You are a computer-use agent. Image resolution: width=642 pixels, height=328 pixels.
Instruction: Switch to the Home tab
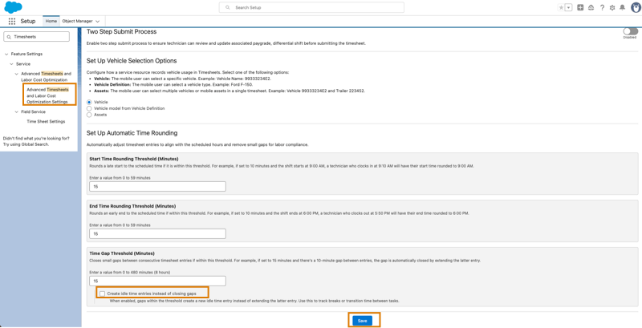click(x=51, y=21)
